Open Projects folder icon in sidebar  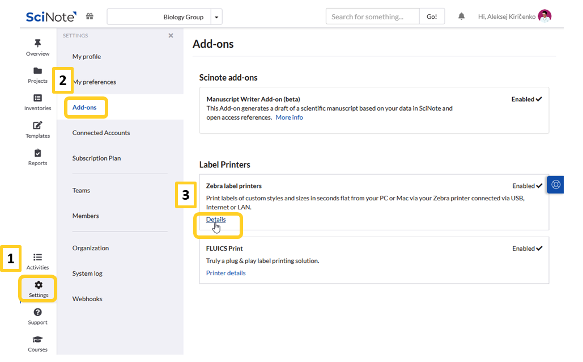(37, 71)
